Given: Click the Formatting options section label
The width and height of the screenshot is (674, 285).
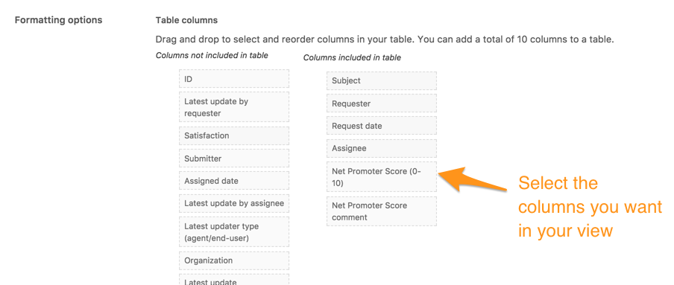Looking at the screenshot, I should pyautogui.click(x=58, y=20).
